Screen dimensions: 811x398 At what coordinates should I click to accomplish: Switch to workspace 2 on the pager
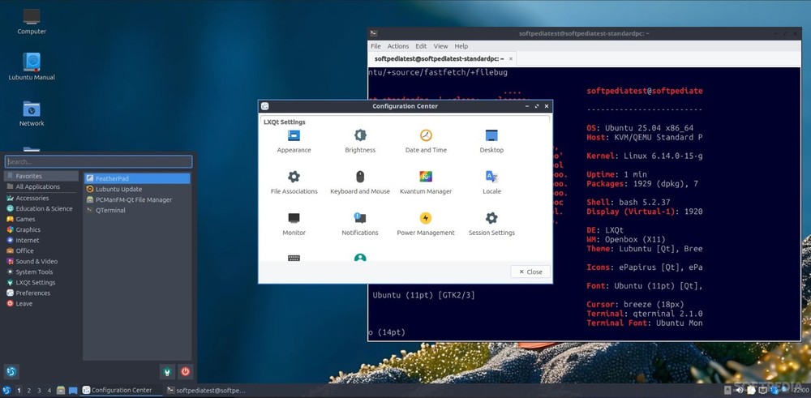pyautogui.click(x=29, y=390)
